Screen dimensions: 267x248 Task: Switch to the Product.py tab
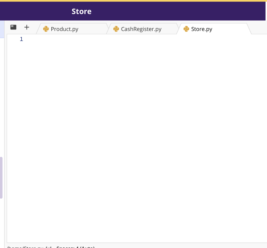tap(72, 29)
